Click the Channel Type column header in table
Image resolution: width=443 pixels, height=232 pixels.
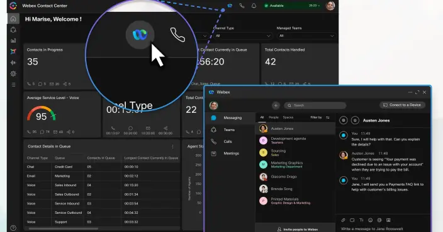[37, 158]
